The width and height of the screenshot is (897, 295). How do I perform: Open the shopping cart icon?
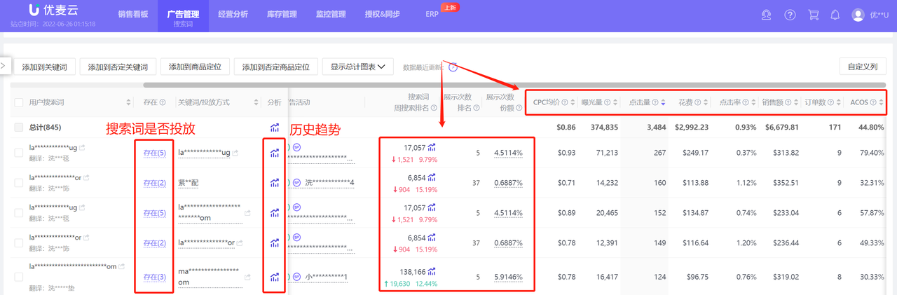tap(813, 15)
